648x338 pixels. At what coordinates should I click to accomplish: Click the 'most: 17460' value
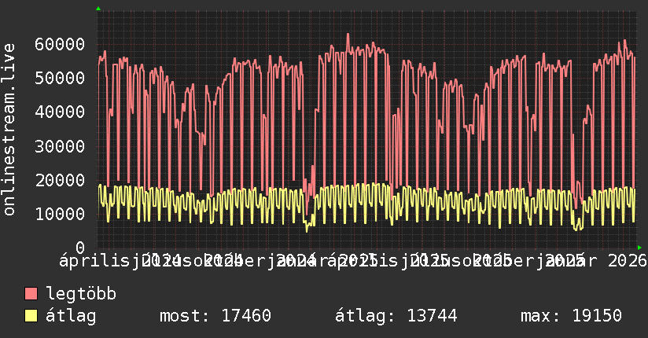coord(215,316)
